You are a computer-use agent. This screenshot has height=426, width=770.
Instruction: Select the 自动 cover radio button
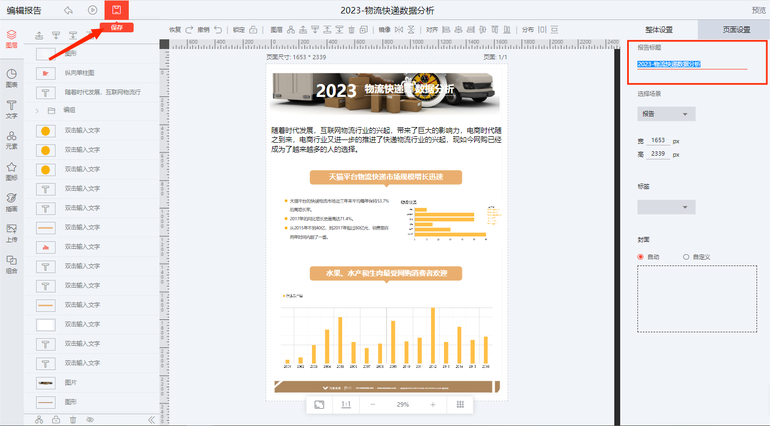click(x=641, y=257)
